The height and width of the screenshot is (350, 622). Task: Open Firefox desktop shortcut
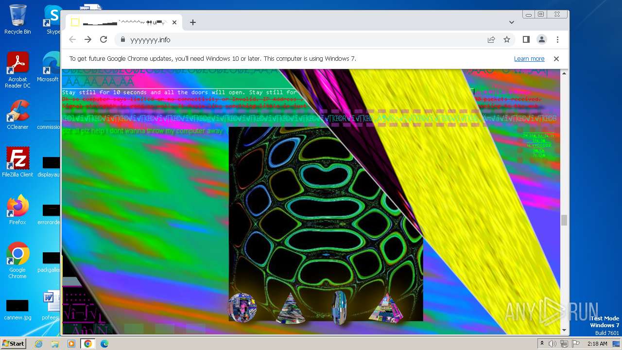click(x=17, y=210)
